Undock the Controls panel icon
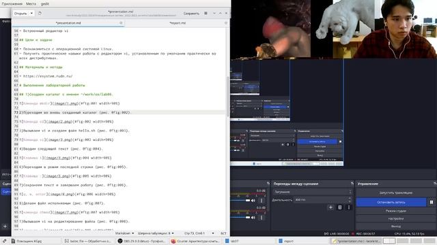Screen dimensions: 437x245 435,183
